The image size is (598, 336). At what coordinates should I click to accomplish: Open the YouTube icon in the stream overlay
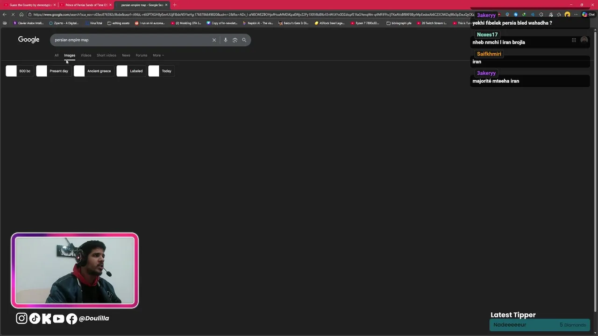[x=58, y=319]
